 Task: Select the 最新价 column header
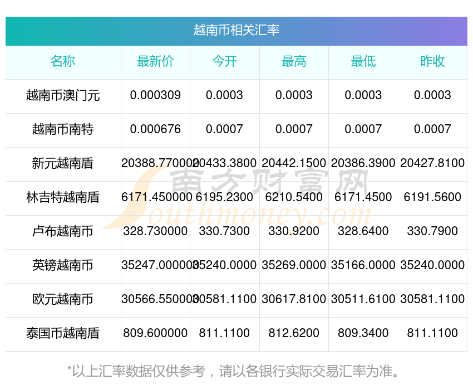tap(155, 61)
